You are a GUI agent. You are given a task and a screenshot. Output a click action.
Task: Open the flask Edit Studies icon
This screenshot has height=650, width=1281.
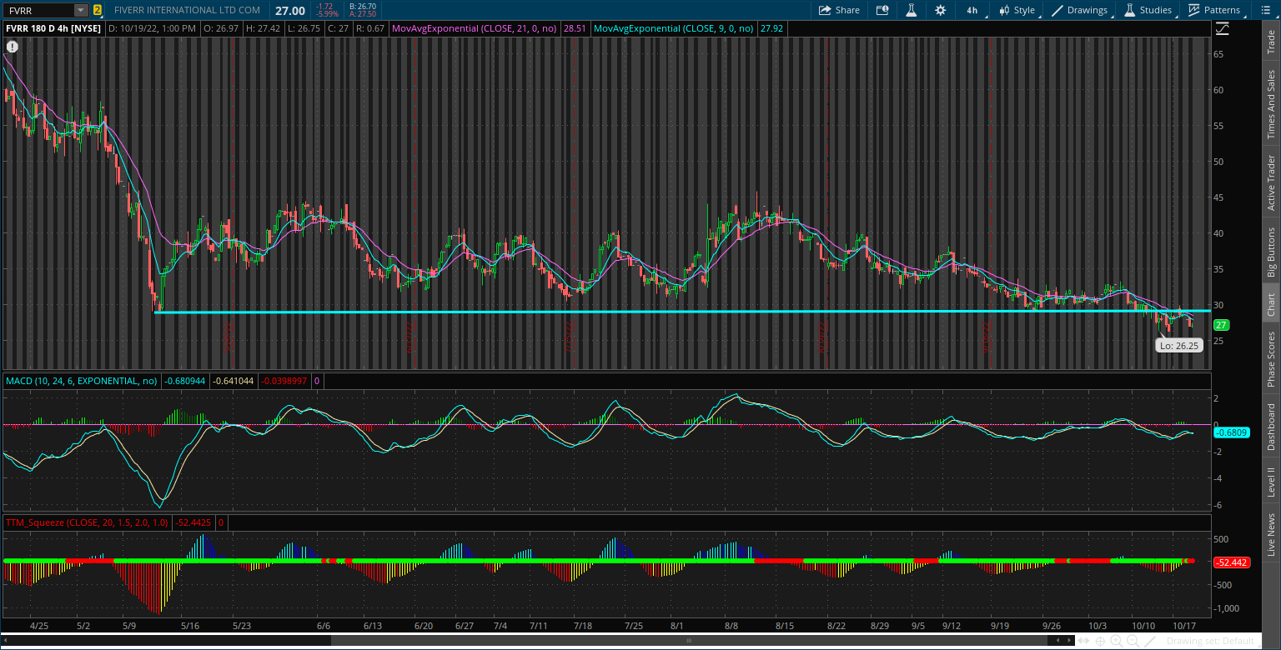(912, 10)
